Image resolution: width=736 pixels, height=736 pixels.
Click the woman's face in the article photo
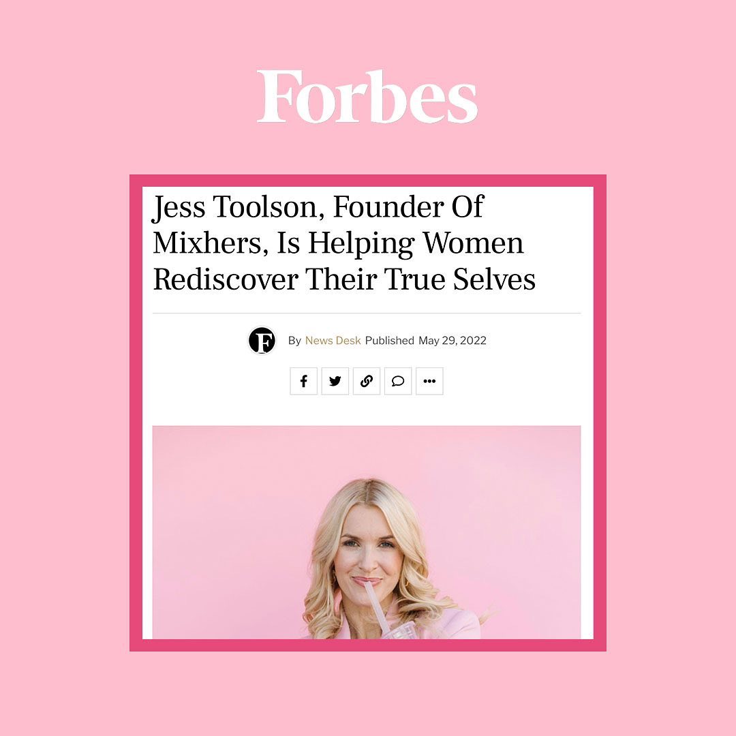[x=366, y=554]
